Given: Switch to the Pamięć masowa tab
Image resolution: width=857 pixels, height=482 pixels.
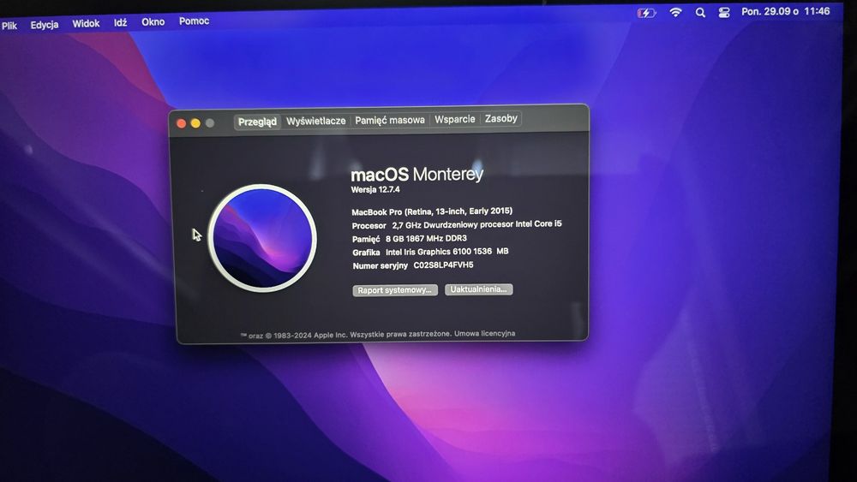Looking at the screenshot, I should click(x=390, y=120).
